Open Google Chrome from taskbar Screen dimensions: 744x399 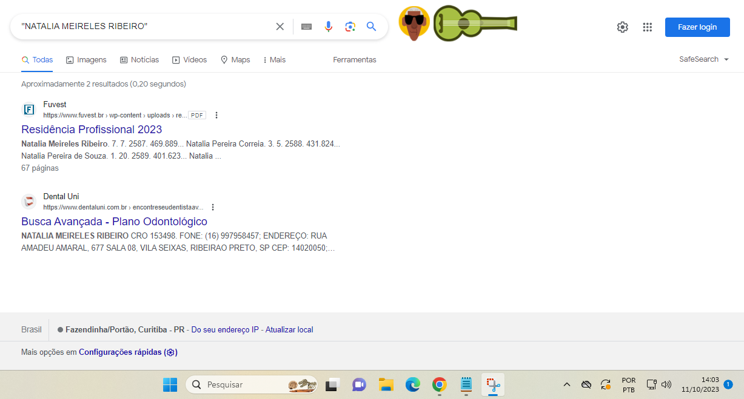click(440, 384)
